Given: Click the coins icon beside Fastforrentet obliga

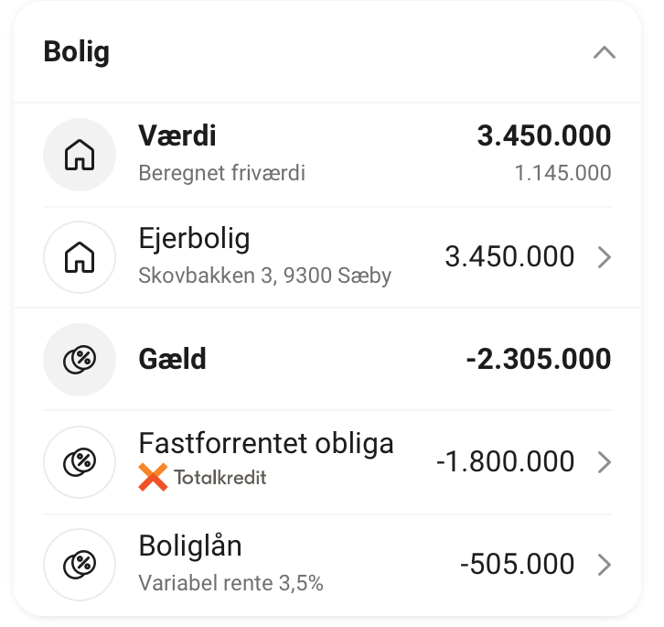Looking at the screenshot, I should click(x=80, y=462).
